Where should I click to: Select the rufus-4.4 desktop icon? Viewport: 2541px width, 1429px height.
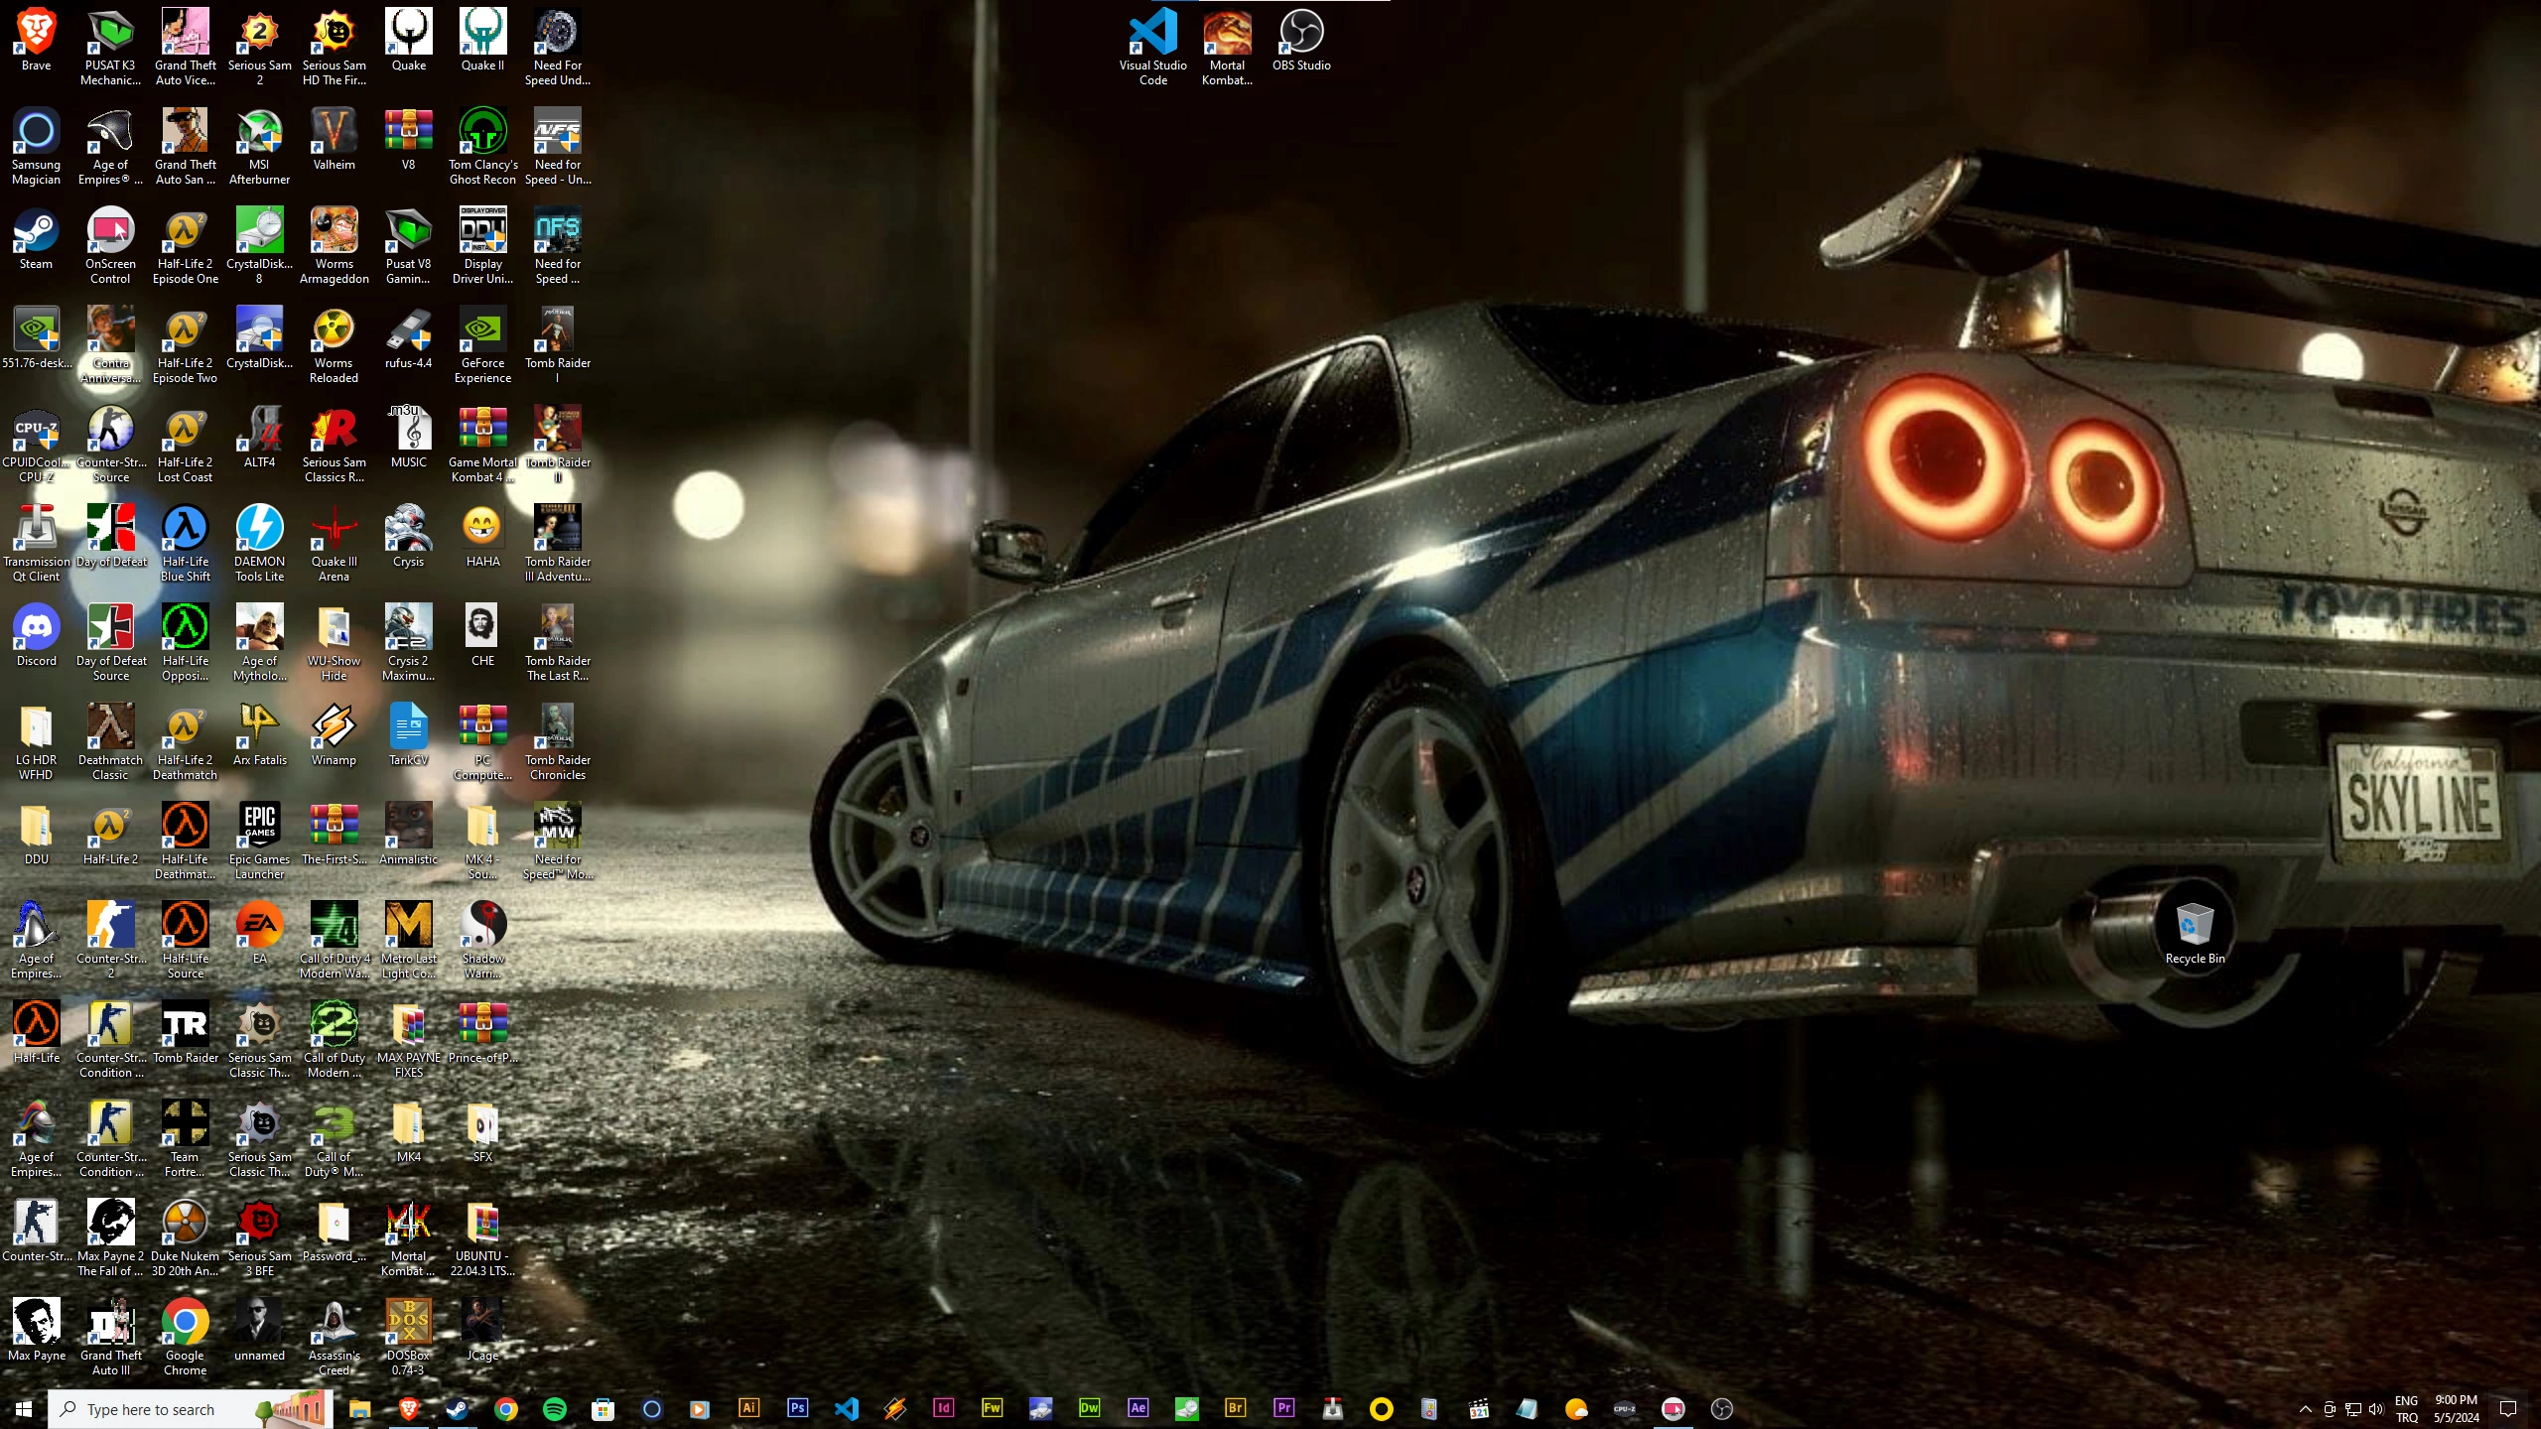point(408,338)
